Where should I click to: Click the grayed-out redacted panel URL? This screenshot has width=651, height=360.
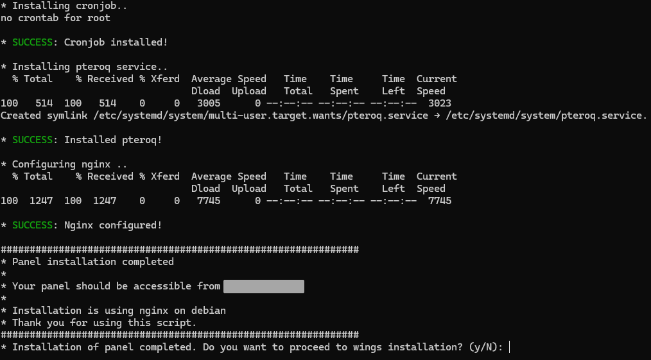[x=263, y=286]
